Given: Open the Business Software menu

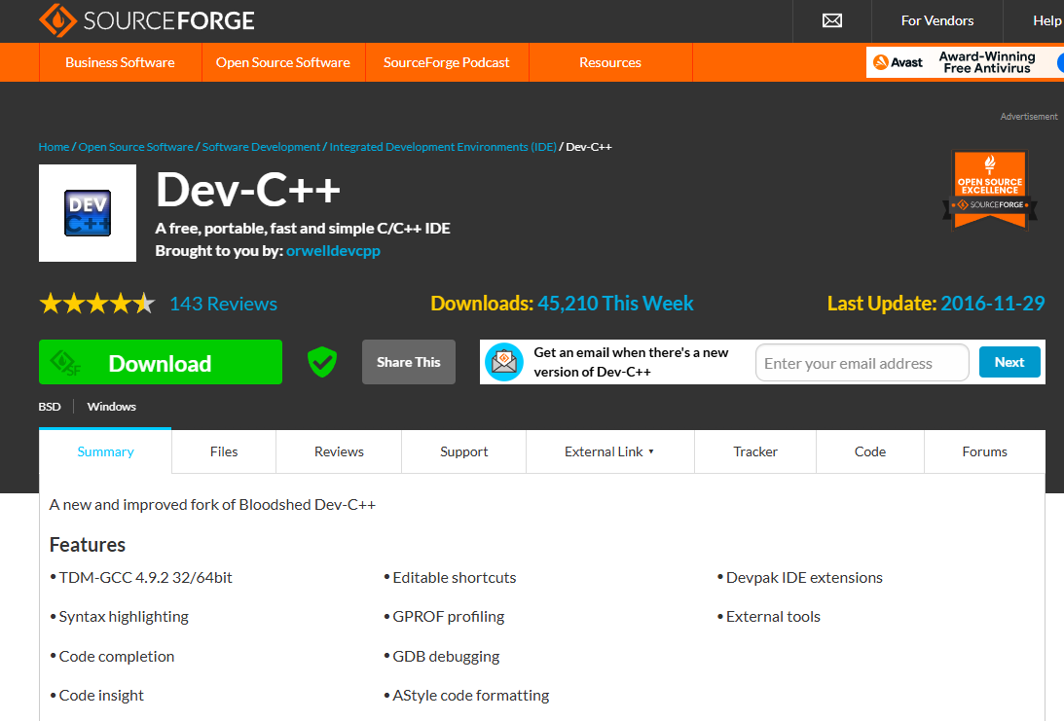Looking at the screenshot, I should coord(120,62).
